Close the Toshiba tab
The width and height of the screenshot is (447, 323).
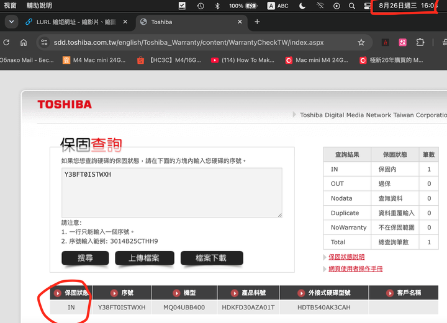click(240, 22)
